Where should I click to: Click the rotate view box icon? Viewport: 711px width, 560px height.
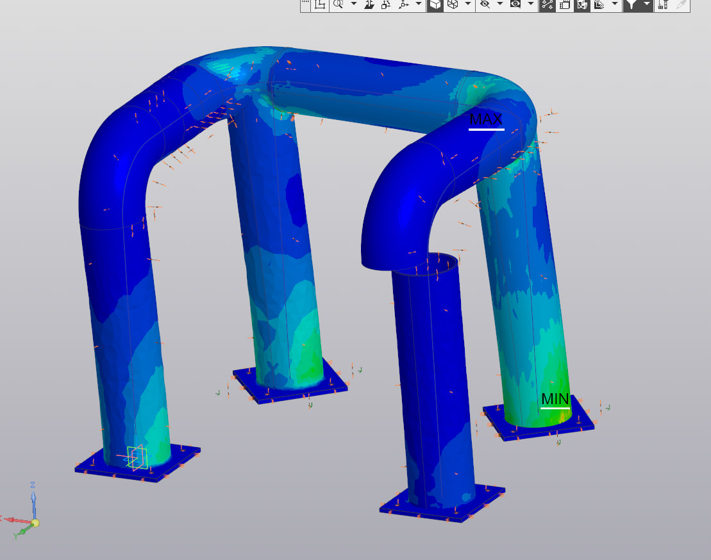387,4
